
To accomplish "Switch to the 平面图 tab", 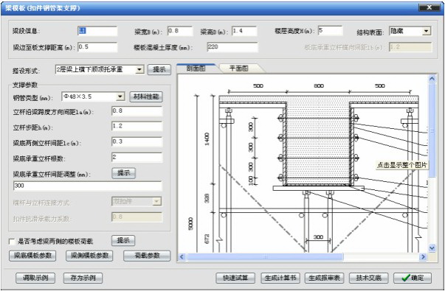I will [x=239, y=69].
